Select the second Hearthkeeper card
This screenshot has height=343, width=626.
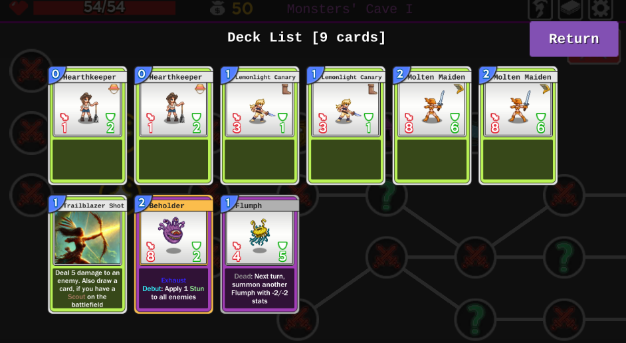[x=173, y=126]
